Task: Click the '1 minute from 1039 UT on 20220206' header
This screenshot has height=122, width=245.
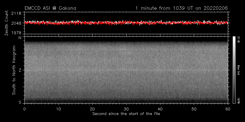Action: coord(182,8)
